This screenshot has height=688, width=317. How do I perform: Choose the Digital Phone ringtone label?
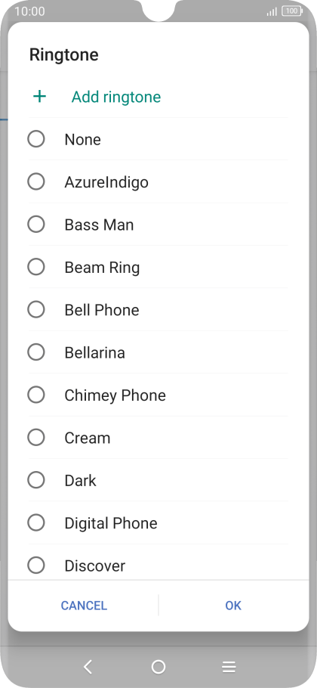pos(111,523)
